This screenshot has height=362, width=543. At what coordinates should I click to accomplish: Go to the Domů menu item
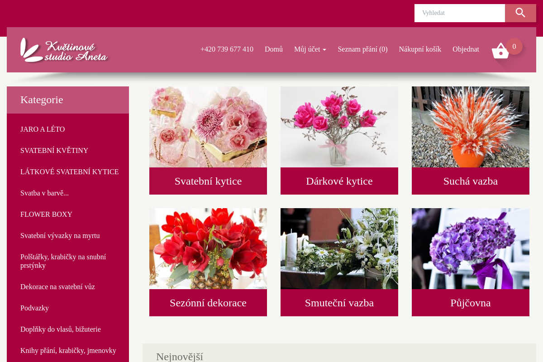274,49
